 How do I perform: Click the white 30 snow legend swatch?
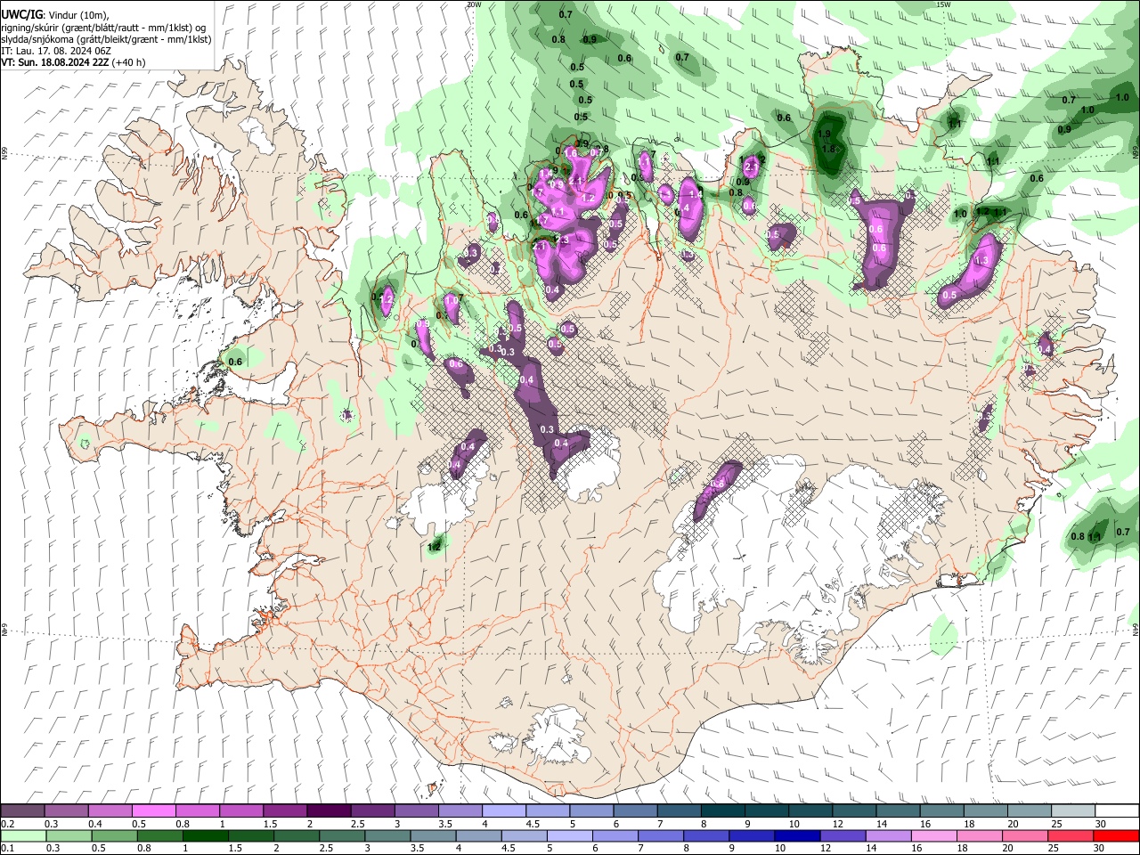(x=1117, y=811)
